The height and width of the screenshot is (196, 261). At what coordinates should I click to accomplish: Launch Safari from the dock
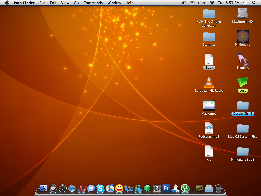pyautogui.click(x=72, y=188)
